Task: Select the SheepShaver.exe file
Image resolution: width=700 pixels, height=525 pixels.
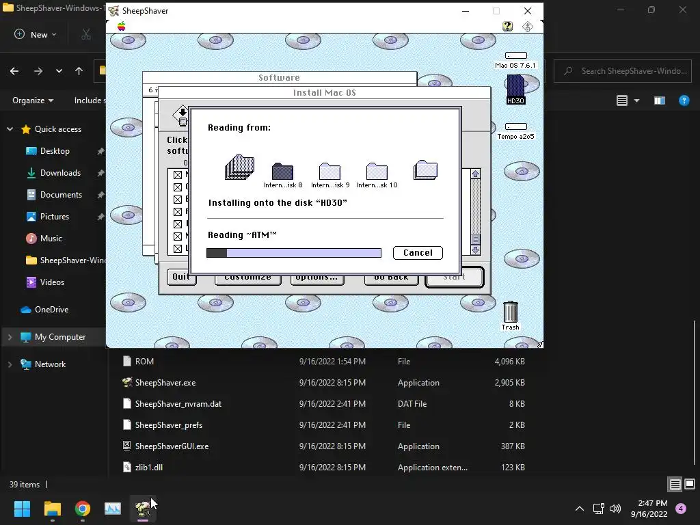Action: (165, 383)
